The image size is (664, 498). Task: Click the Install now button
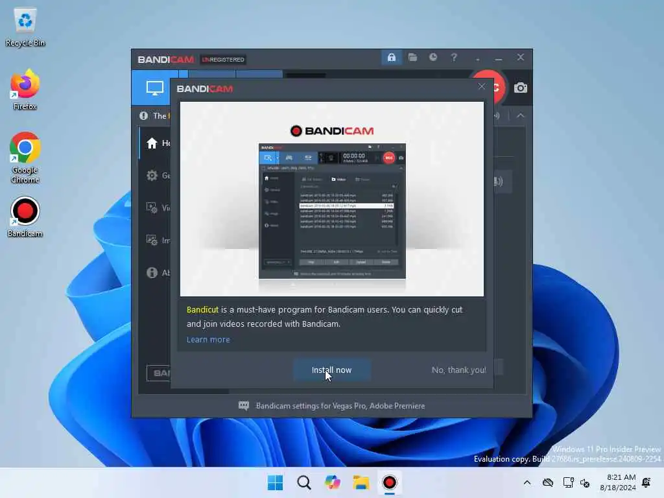pyautogui.click(x=331, y=370)
